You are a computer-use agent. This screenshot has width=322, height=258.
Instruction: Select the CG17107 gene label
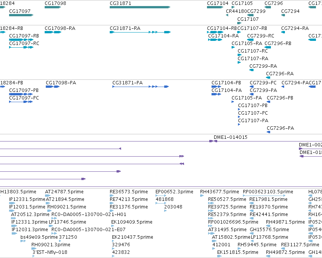(248, 19)
